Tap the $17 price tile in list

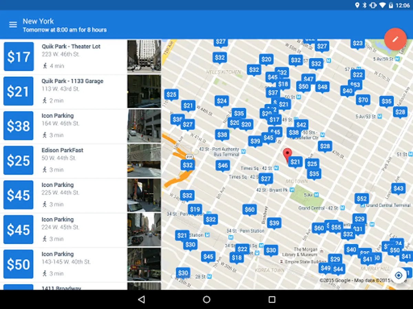(x=19, y=57)
